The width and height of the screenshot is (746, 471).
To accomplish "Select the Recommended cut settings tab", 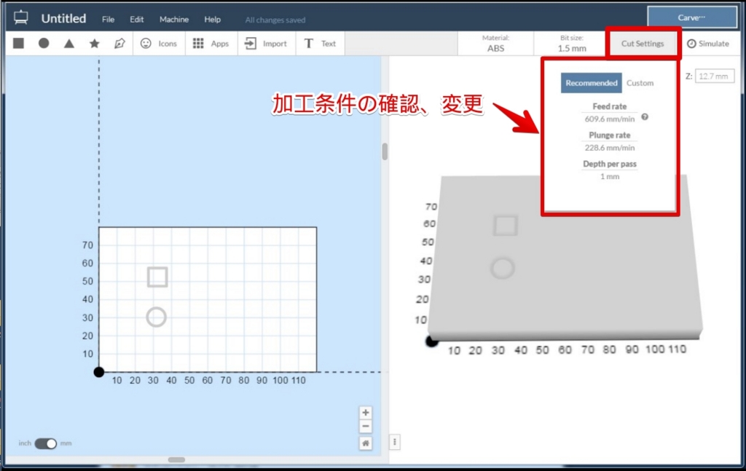I will click(x=591, y=83).
